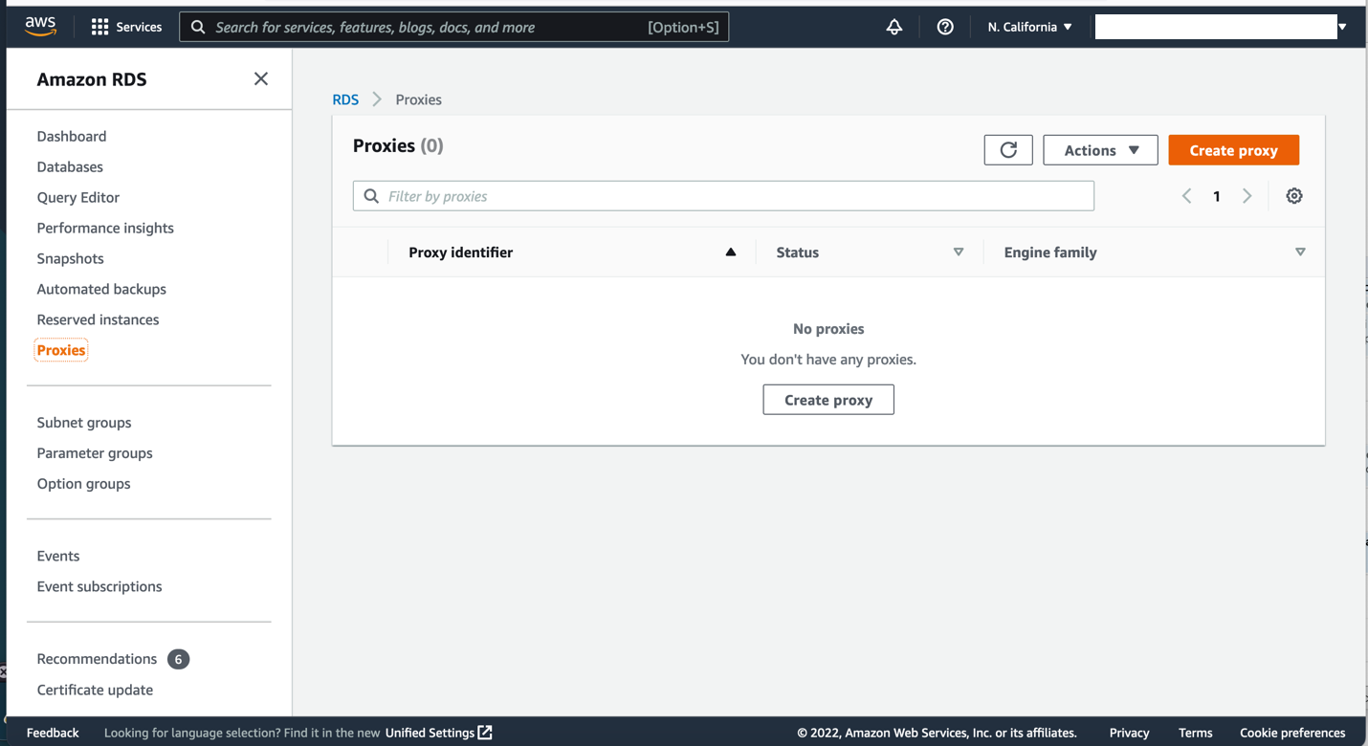
Task: Click page number 1 in pagination
Action: [1217, 196]
